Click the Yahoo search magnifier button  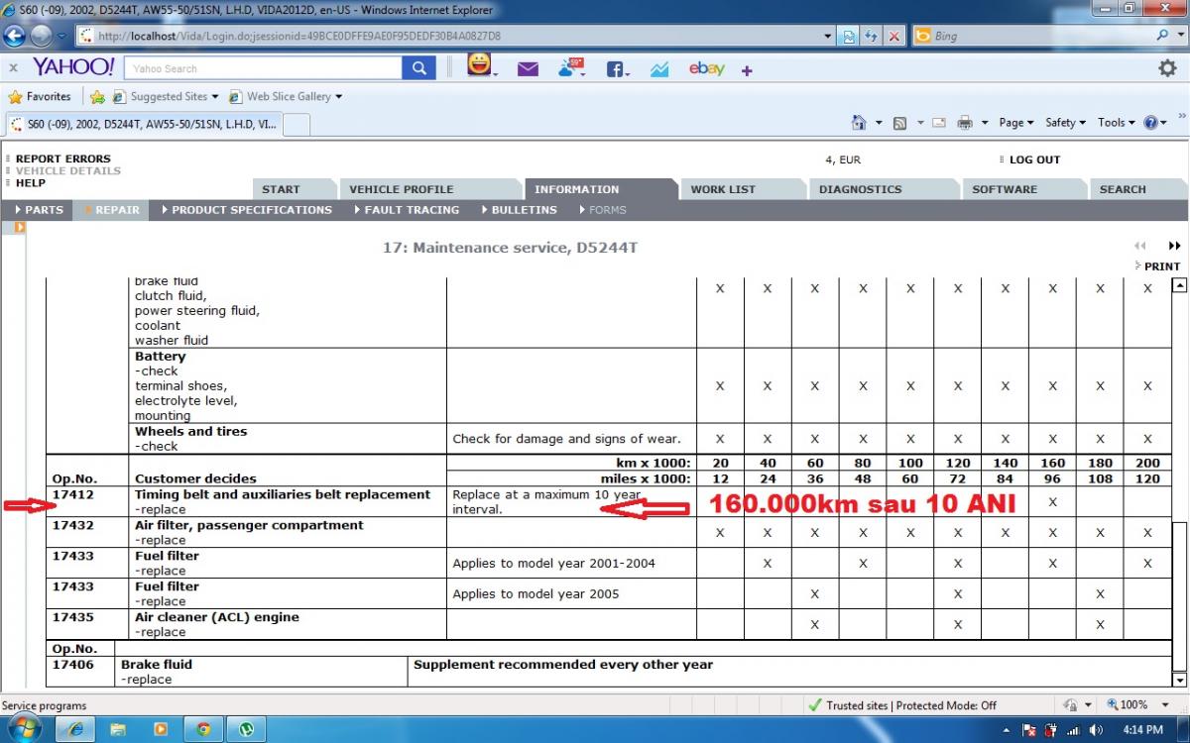coord(418,68)
